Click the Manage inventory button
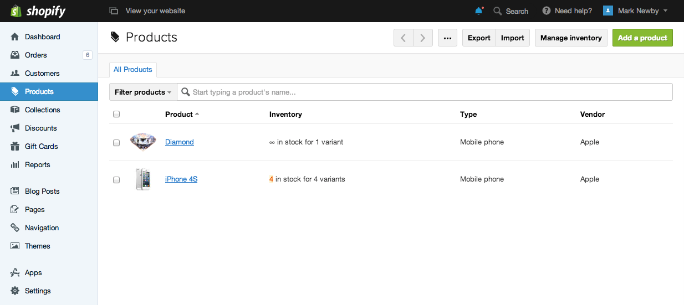The image size is (684, 305). (571, 38)
